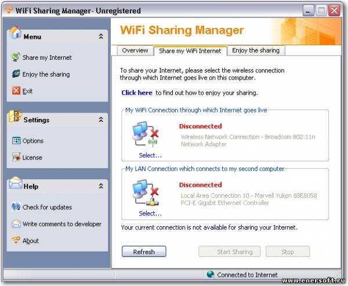Click Exit in the sidebar menu
This screenshot has width=348, height=286.
(27, 91)
